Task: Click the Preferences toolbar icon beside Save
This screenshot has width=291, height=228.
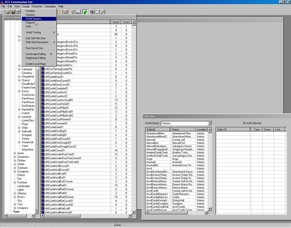Action: point(18,12)
